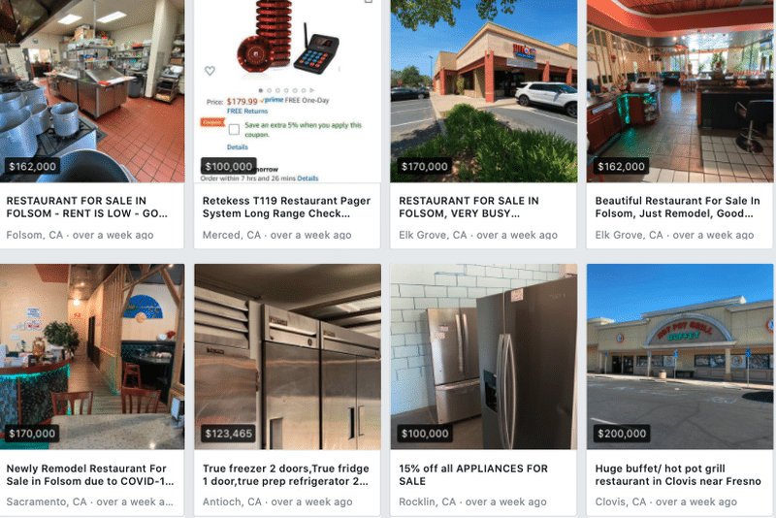Viewport: 776px width, 518px height.
Task: Open the True freezer 2 doors listing title
Action: [285, 474]
